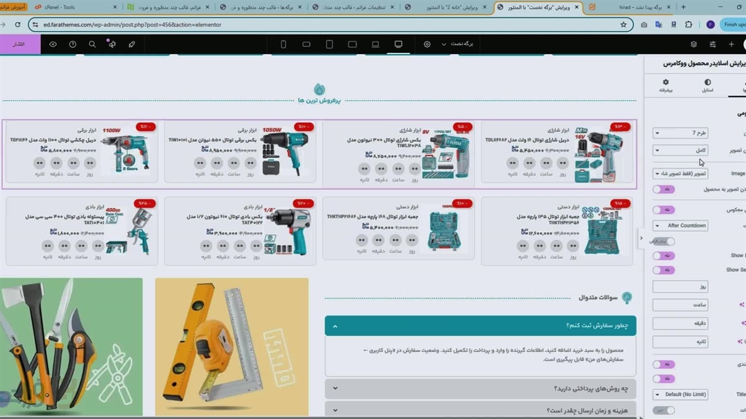Expand the 'چه روش‌های پرداختی دارید؟' accordion
Screen dimensions: 746x419
pos(480,388)
